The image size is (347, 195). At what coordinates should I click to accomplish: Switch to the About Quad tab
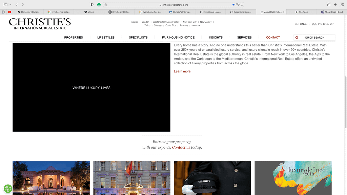(x=332, y=12)
